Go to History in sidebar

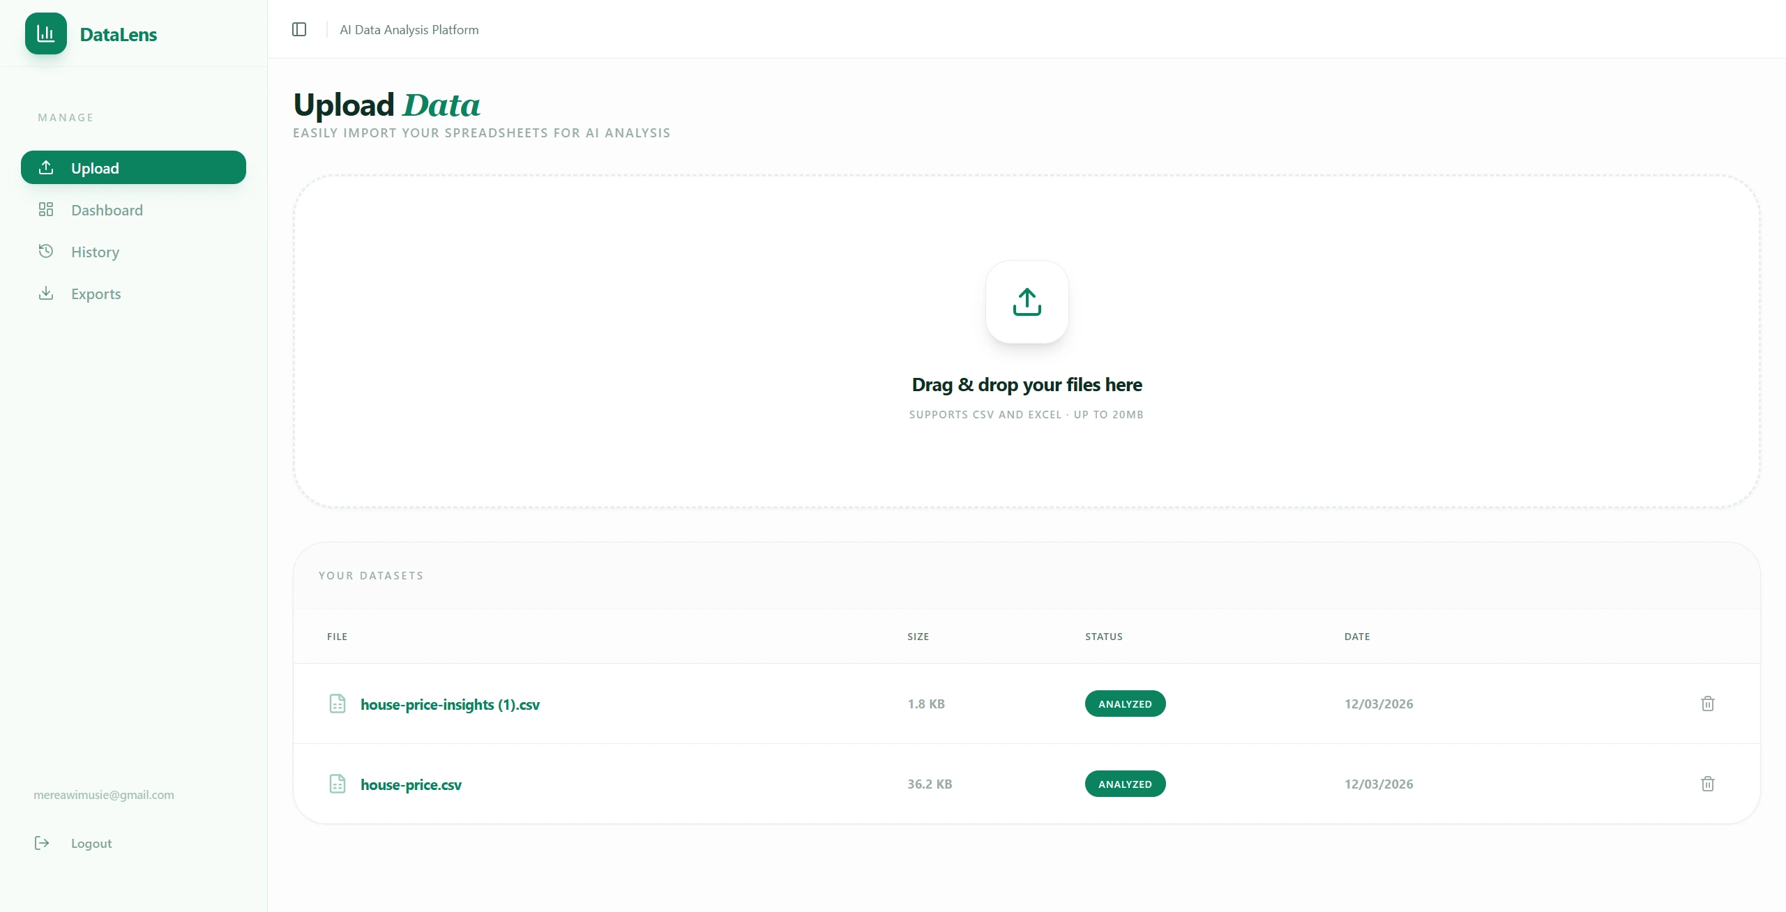click(x=95, y=252)
